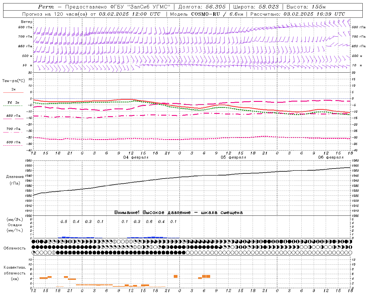
Task: Select the "Конвективн." convective cloud label
Action: pyautogui.click(x=15, y=268)
